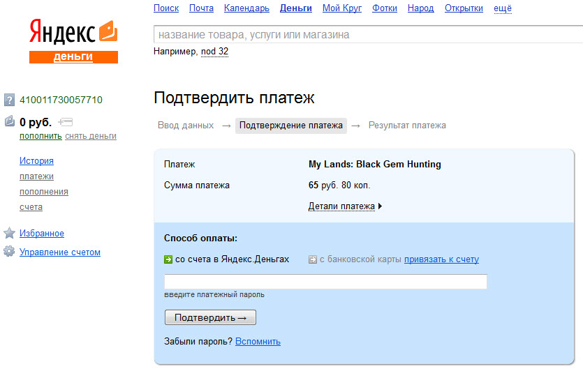This screenshot has height=371, width=583.
Task: Open the Избранное link
Action: pyautogui.click(x=42, y=233)
